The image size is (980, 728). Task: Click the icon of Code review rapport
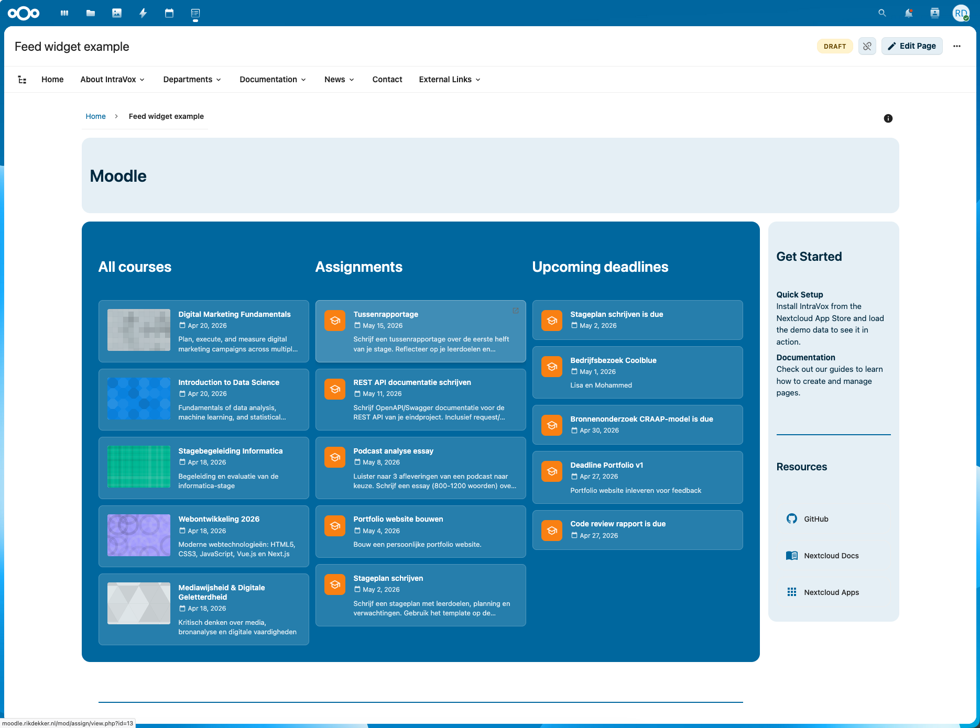point(552,530)
